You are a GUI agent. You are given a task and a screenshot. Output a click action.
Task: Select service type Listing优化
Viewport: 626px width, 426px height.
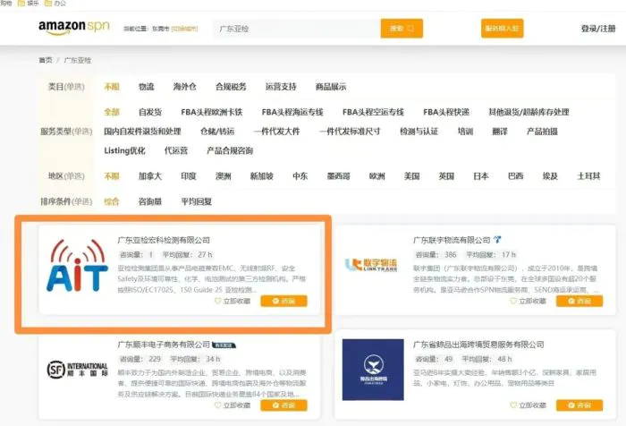[124, 150]
